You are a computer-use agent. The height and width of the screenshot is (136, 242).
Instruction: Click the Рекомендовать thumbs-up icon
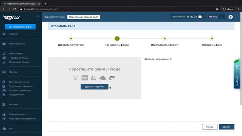tap(4, 114)
